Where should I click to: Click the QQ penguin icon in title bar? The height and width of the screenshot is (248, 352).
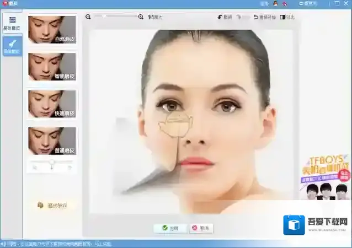click(x=275, y=3)
